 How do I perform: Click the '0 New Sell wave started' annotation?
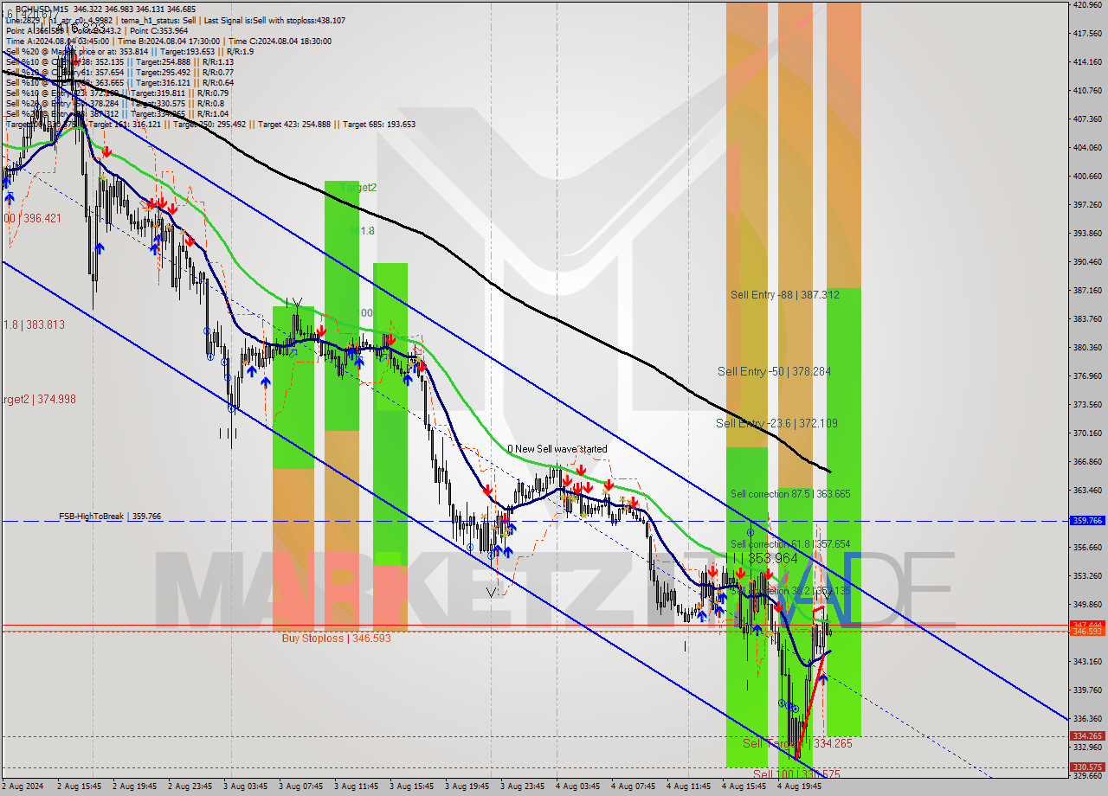(x=557, y=449)
